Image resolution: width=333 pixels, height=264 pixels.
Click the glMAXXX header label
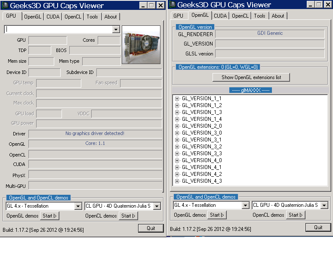(x=250, y=90)
